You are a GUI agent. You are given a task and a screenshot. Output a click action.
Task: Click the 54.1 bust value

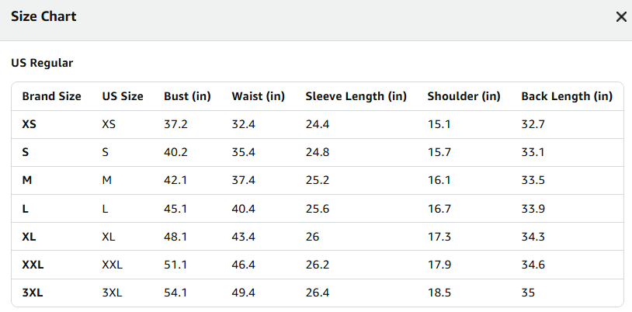(175, 293)
